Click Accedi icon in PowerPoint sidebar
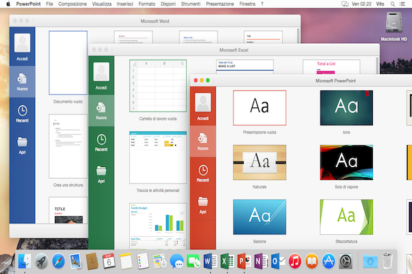This screenshot has width=412, height=274. pos(203,103)
